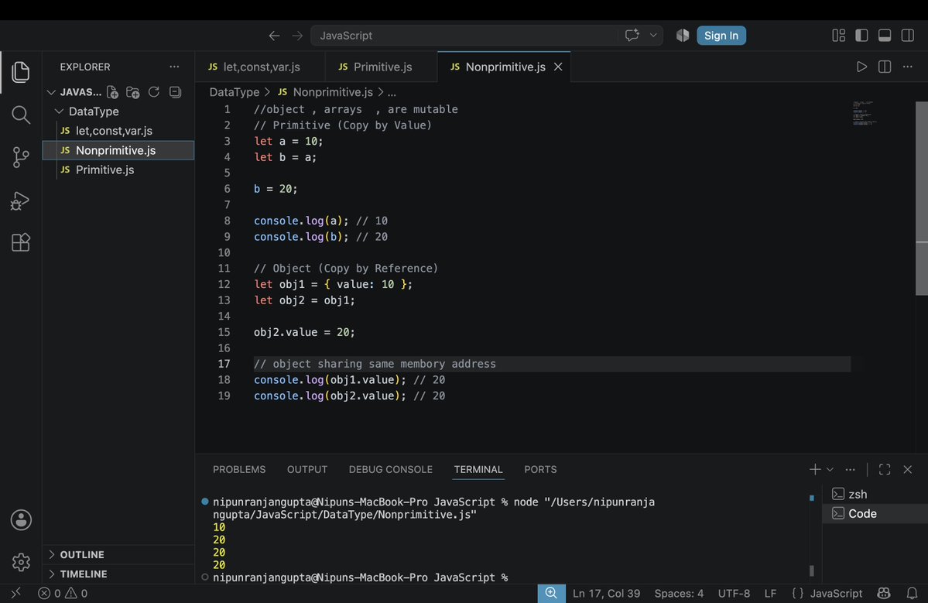Viewport: 928px width, 603px height.
Task: Toggle the secondary side bar visibility
Action: click(x=908, y=36)
